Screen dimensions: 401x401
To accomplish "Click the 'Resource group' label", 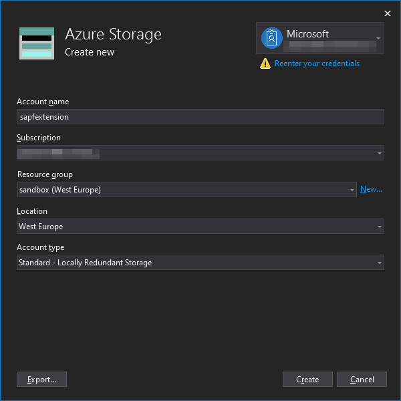I will [x=45, y=174].
